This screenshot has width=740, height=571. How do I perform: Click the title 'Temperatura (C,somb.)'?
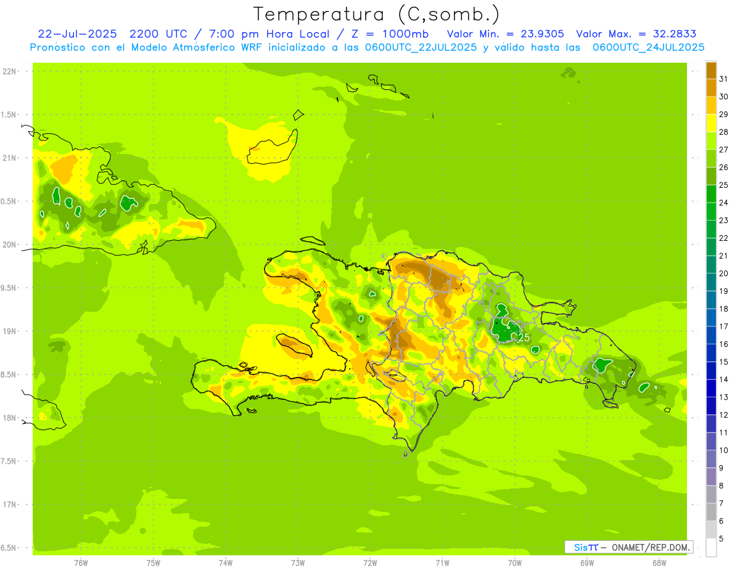coord(377,14)
